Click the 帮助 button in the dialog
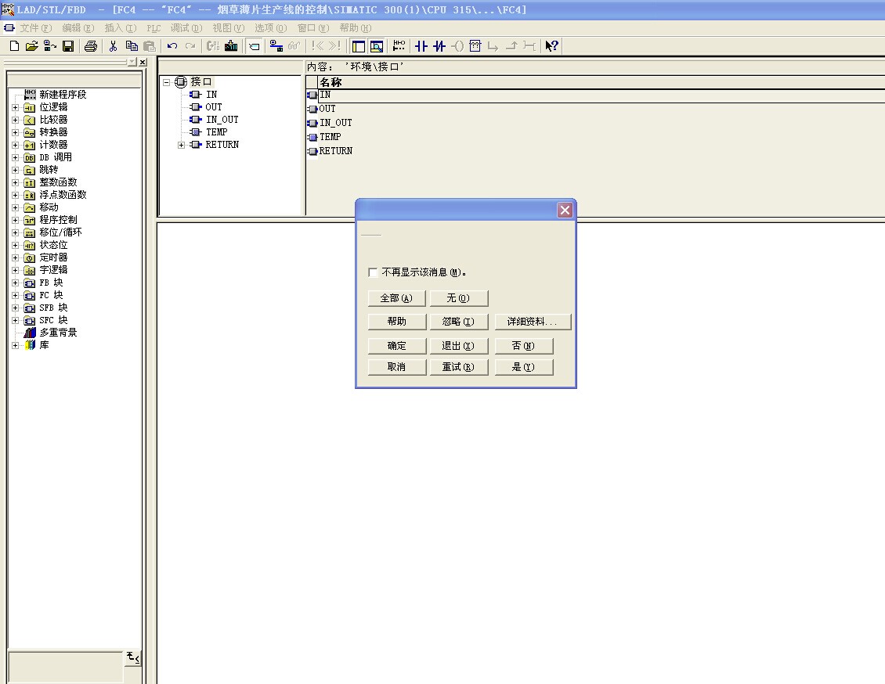The height and width of the screenshot is (684, 885). coord(396,322)
